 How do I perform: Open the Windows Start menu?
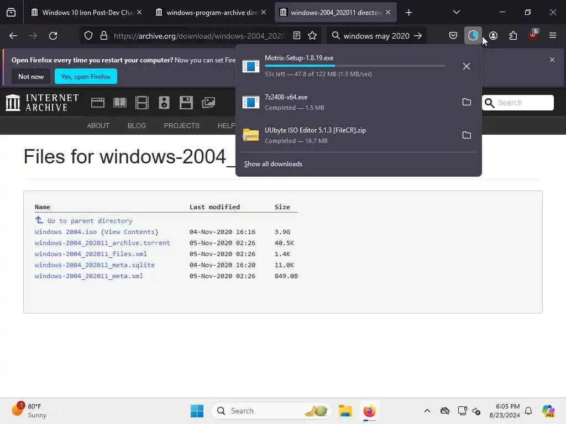(x=197, y=411)
